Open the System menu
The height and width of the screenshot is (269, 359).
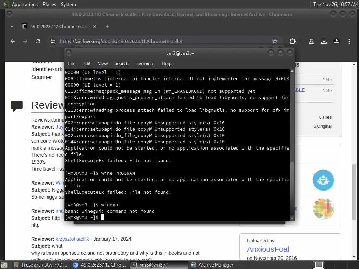click(x=68, y=4)
